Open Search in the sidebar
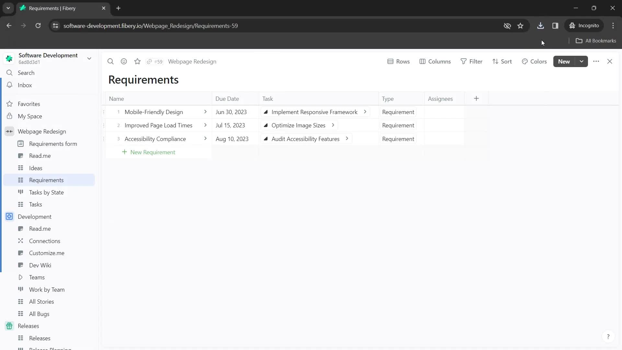The height and width of the screenshot is (350, 622). coord(49,73)
